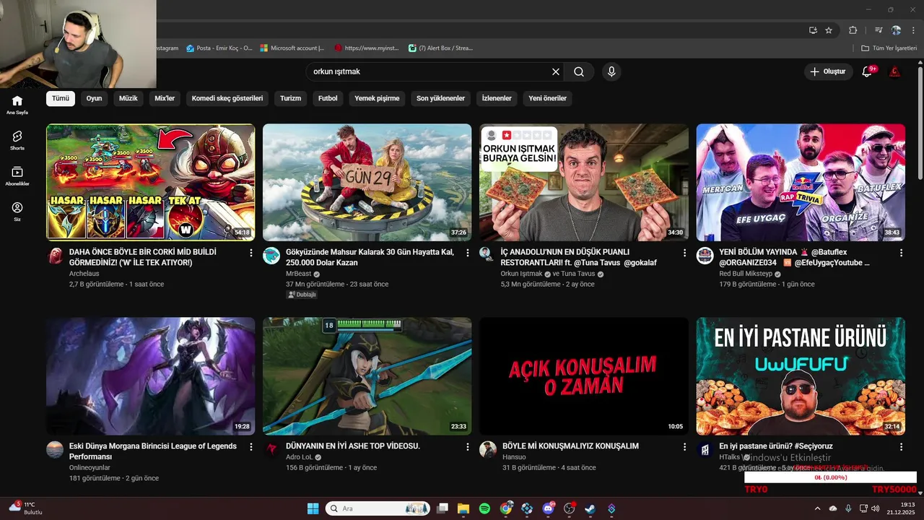This screenshot has width=924, height=520.
Task: Select the Turizm filter chip
Action: 291,98
